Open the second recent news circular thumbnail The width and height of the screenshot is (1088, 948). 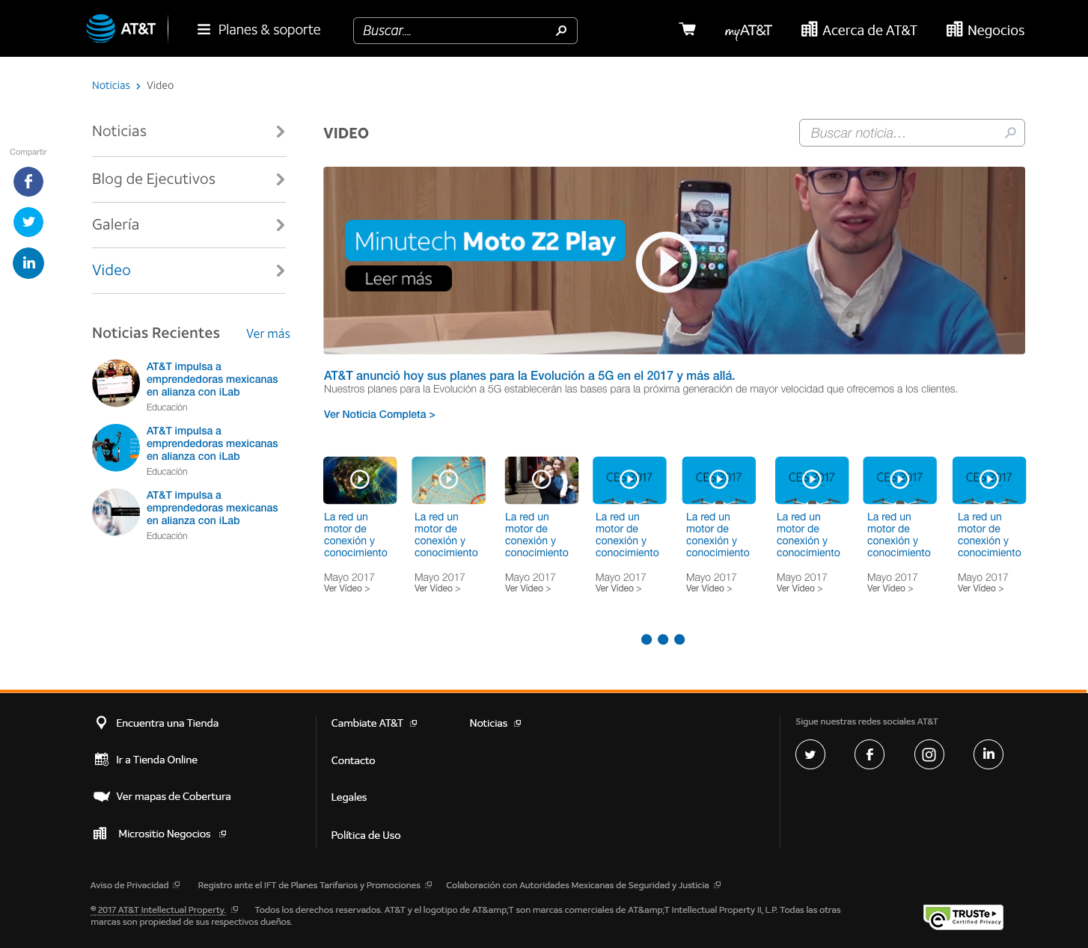(116, 448)
